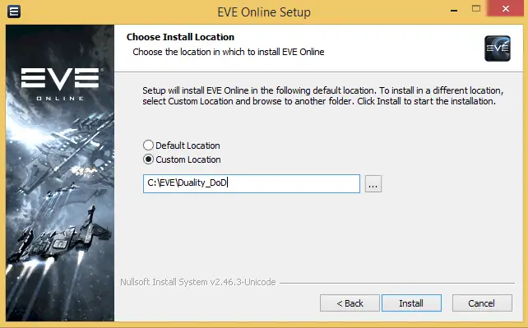528x328 pixels.
Task: Click the EVE Online logo in the banner
Action: 61,84
